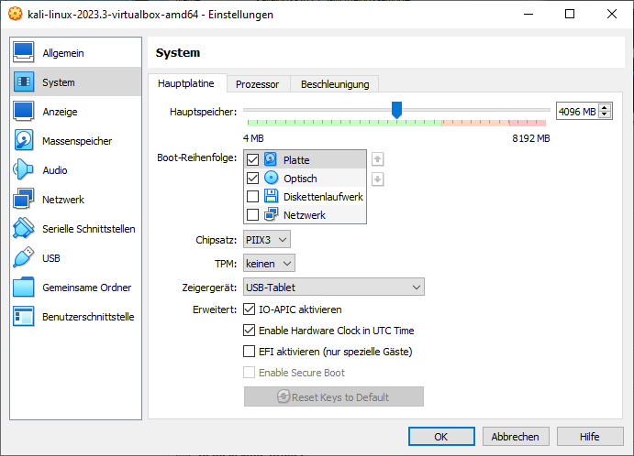
Task: Enable Diskettenlaufwerk in boot order
Action: coord(253,197)
